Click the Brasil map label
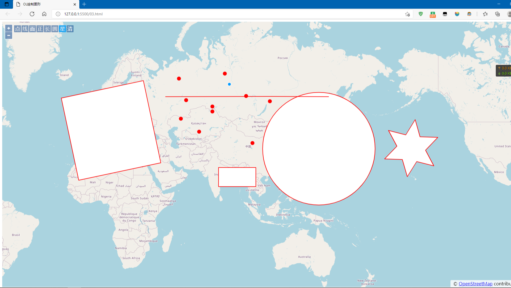Image resolution: width=511 pixels, height=288 pixels. 16,235
